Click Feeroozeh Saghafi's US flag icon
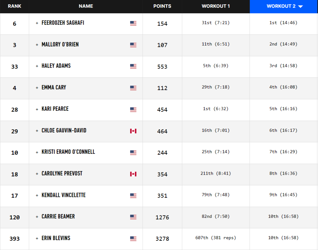Image resolution: width=318 pixels, height=250 pixels. point(133,24)
